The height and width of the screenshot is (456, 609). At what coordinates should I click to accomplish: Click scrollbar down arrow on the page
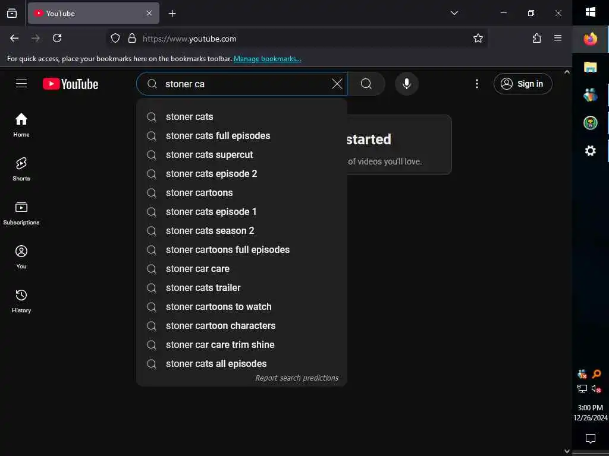pyautogui.click(x=567, y=451)
